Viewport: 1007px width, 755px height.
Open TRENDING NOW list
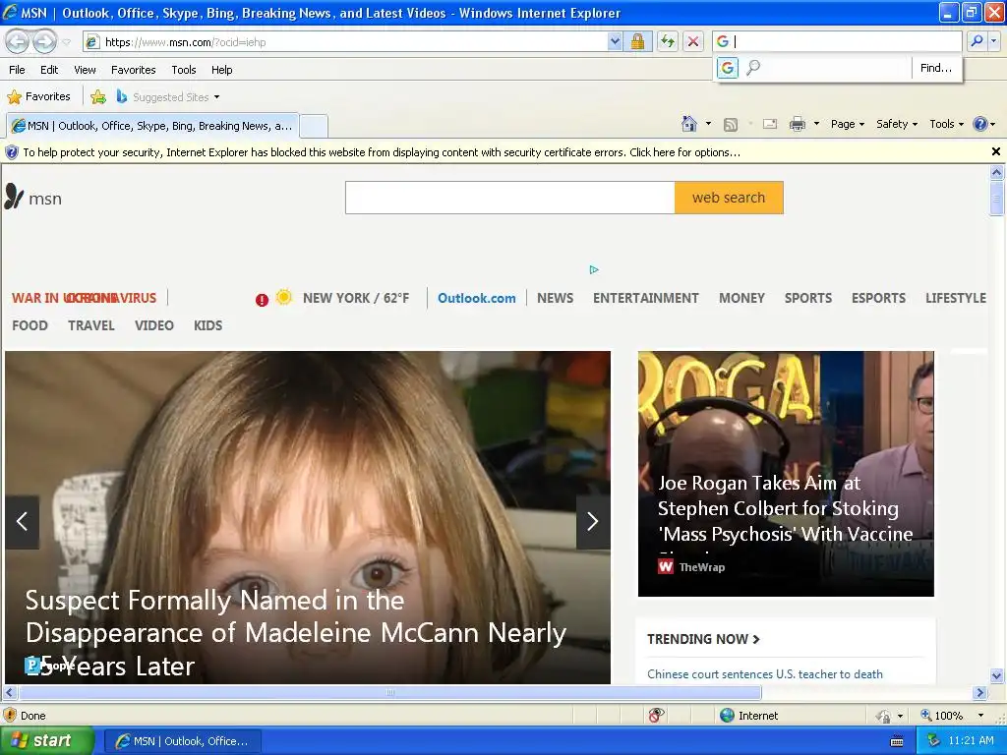[703, 639]
